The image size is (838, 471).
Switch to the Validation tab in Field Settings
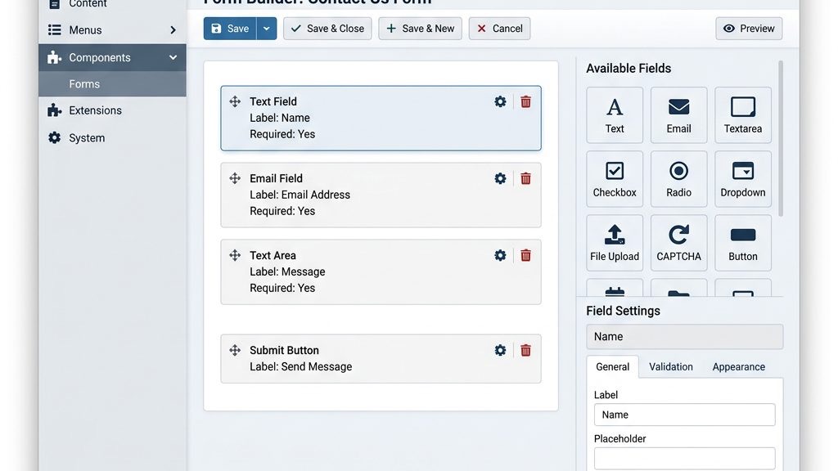click(671, 366)
